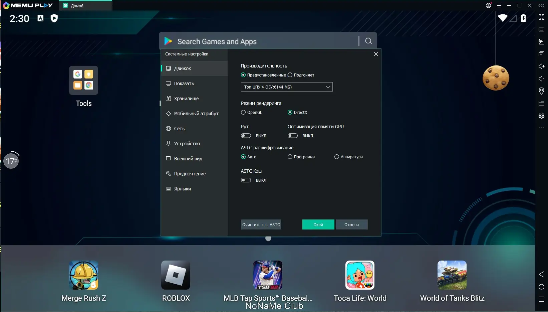548x312 pixels.
Task: Select the Подгоняет performance option
Action: (x=301, y=75)
